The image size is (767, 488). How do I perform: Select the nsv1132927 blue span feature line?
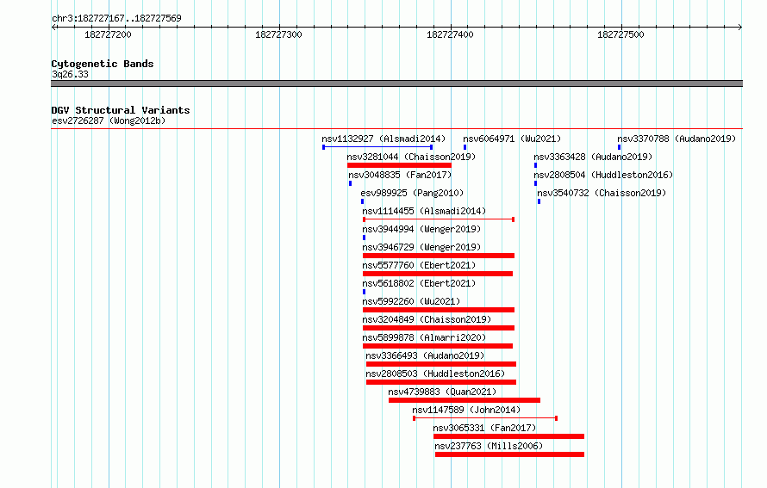click(x=377, y=147)
